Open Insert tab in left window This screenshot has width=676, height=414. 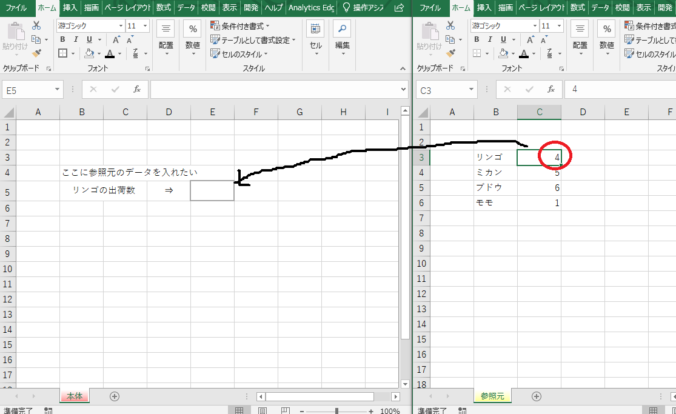[x=70, y=8]
